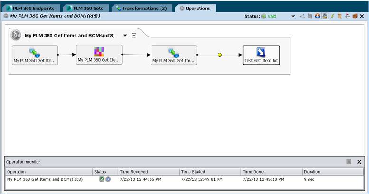
Task: Click the gray stop icon in the Operation monitor
Action: pos(349,162)
